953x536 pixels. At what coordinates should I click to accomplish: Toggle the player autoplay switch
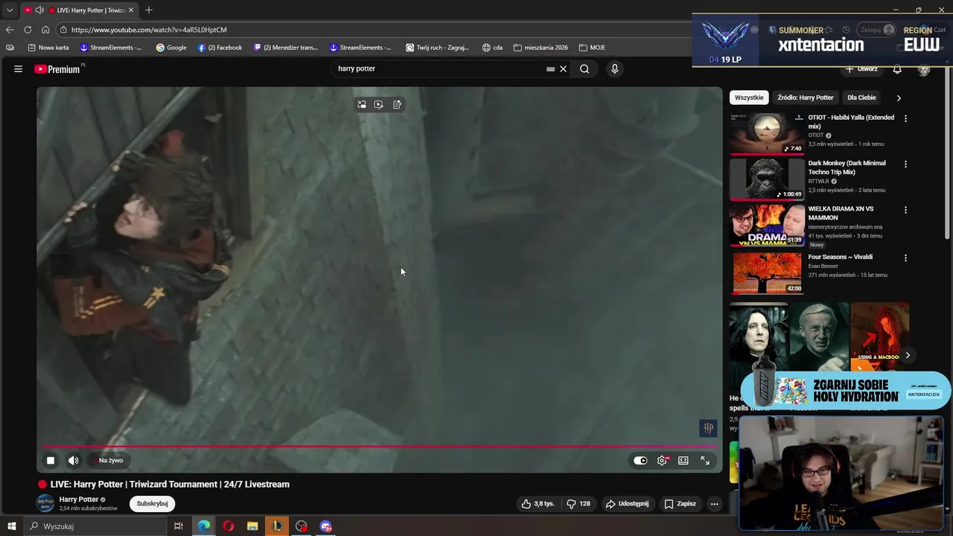point(640,460)
